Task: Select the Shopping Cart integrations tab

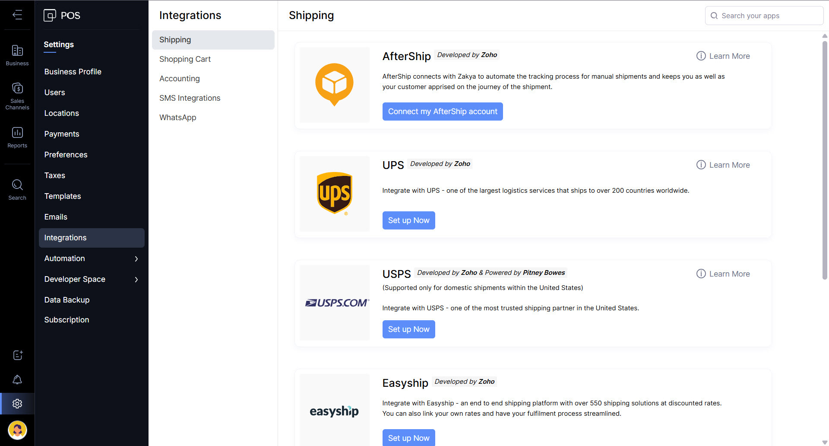Action: tap(185, 59)
